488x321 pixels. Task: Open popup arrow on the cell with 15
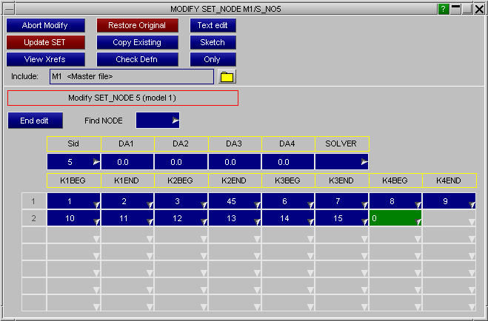(x=365, y=222)
